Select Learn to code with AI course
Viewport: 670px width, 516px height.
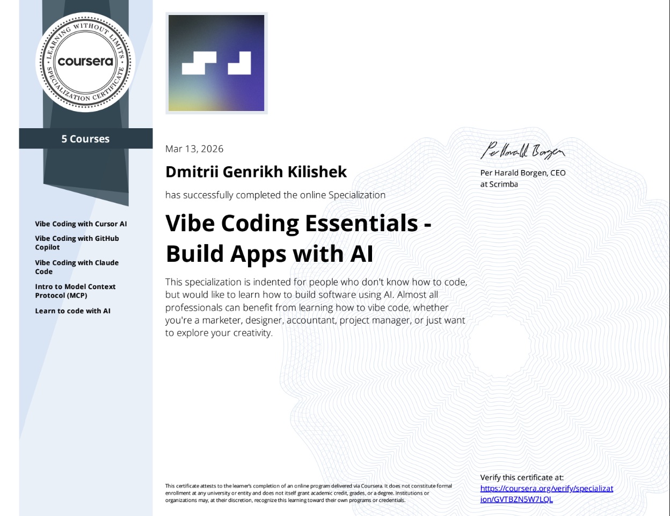click(x=72, y=311)
